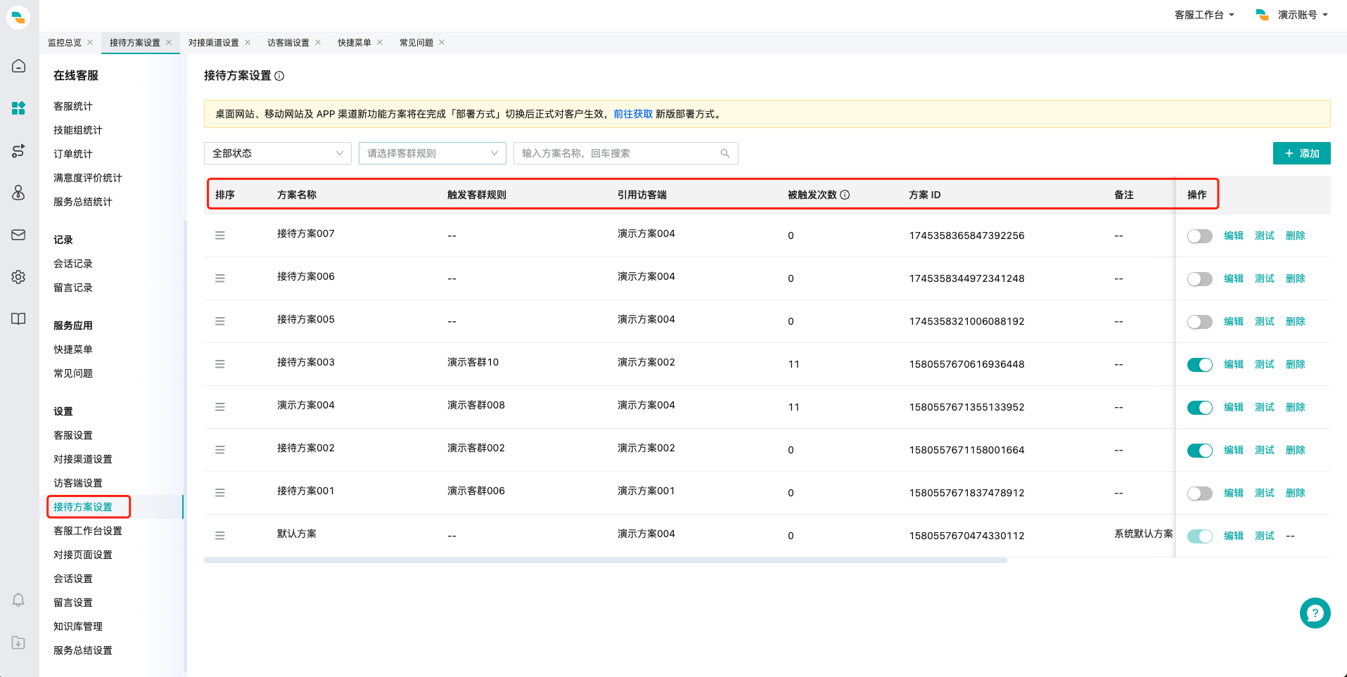The height and width of the screenshot is (677, 1347).
Task: Click 测试 for 演示方案004
Action: pyautogui.click(x=1265, y=407)
